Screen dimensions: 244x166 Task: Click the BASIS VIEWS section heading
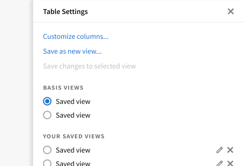click(63, 88)
